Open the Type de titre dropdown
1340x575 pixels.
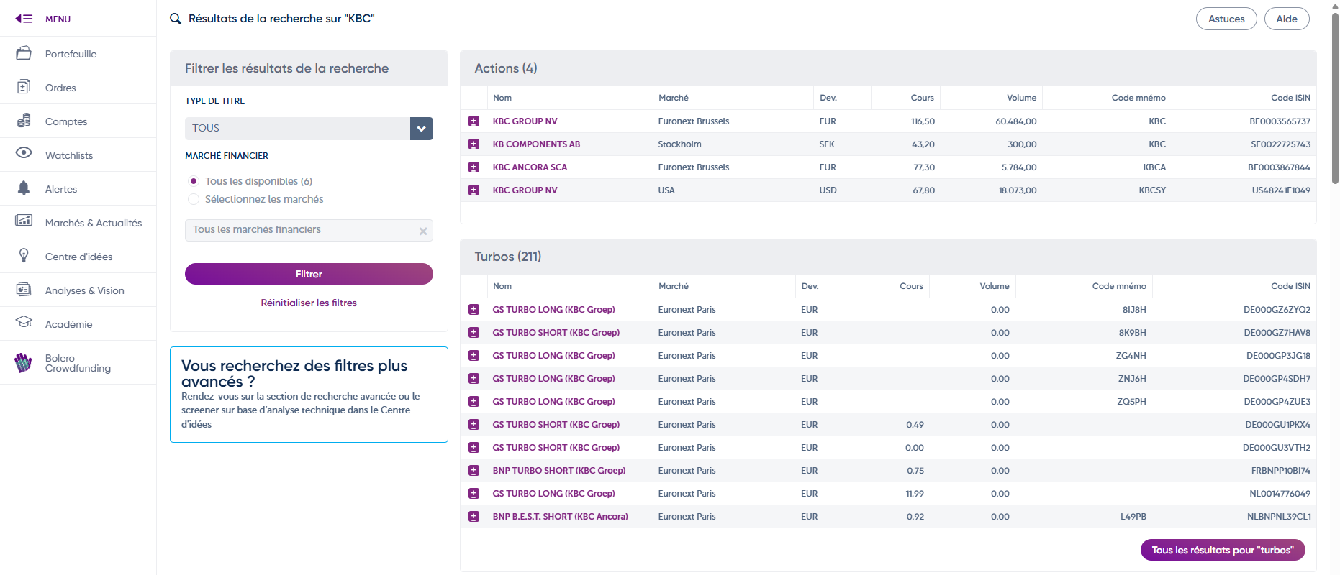click(x=421, y=129)
